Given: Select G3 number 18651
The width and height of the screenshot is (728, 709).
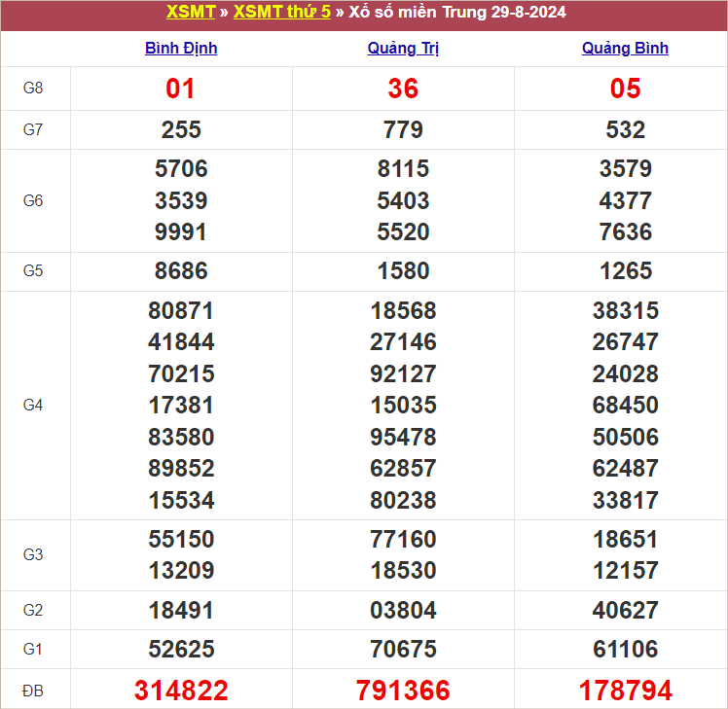Looking at the screenshot, I should point(626,540).
